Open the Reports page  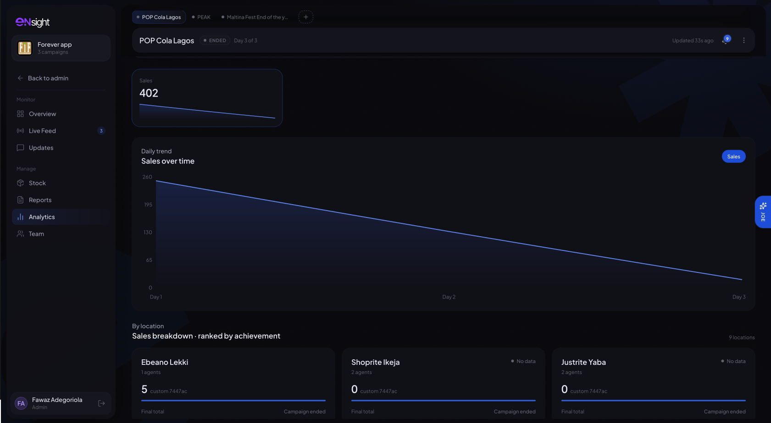pyautogui.click(x=61, y=200)
